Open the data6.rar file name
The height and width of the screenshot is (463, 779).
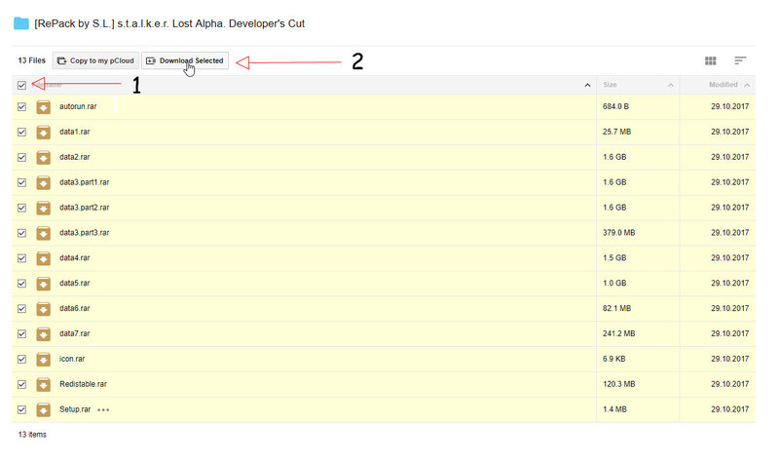coord(75,308)
